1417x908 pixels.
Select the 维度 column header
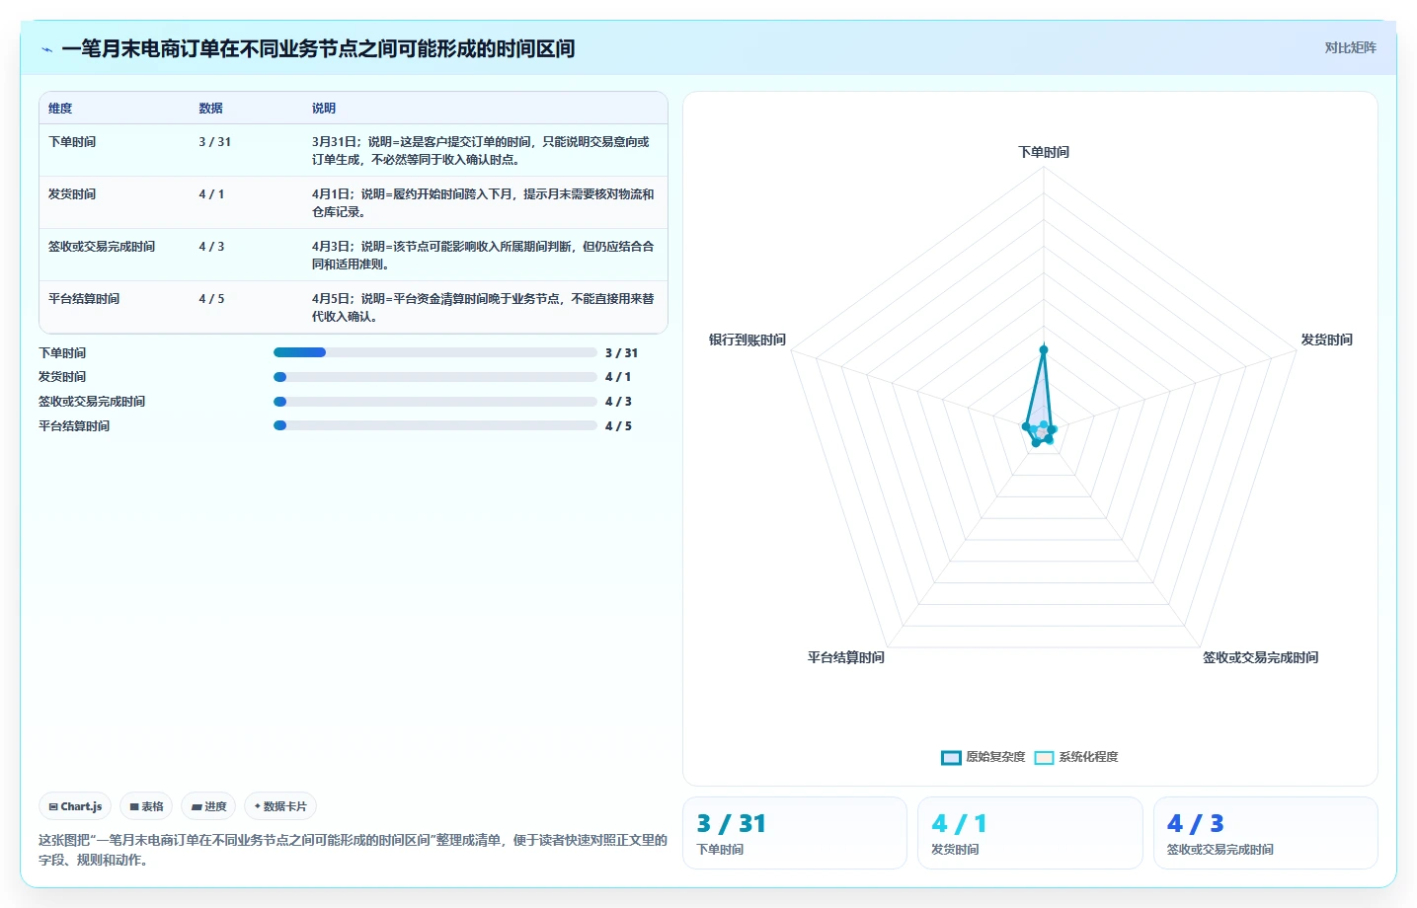[x=60, y=109]
